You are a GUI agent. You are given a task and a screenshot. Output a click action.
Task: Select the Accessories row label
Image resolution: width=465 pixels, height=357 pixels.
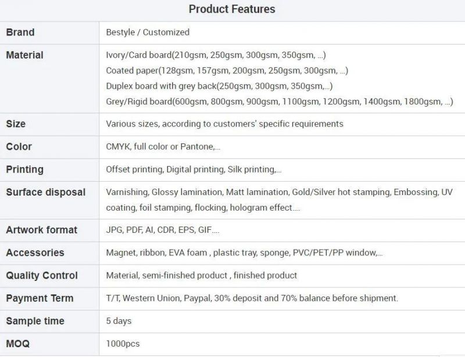click(35, 253)
